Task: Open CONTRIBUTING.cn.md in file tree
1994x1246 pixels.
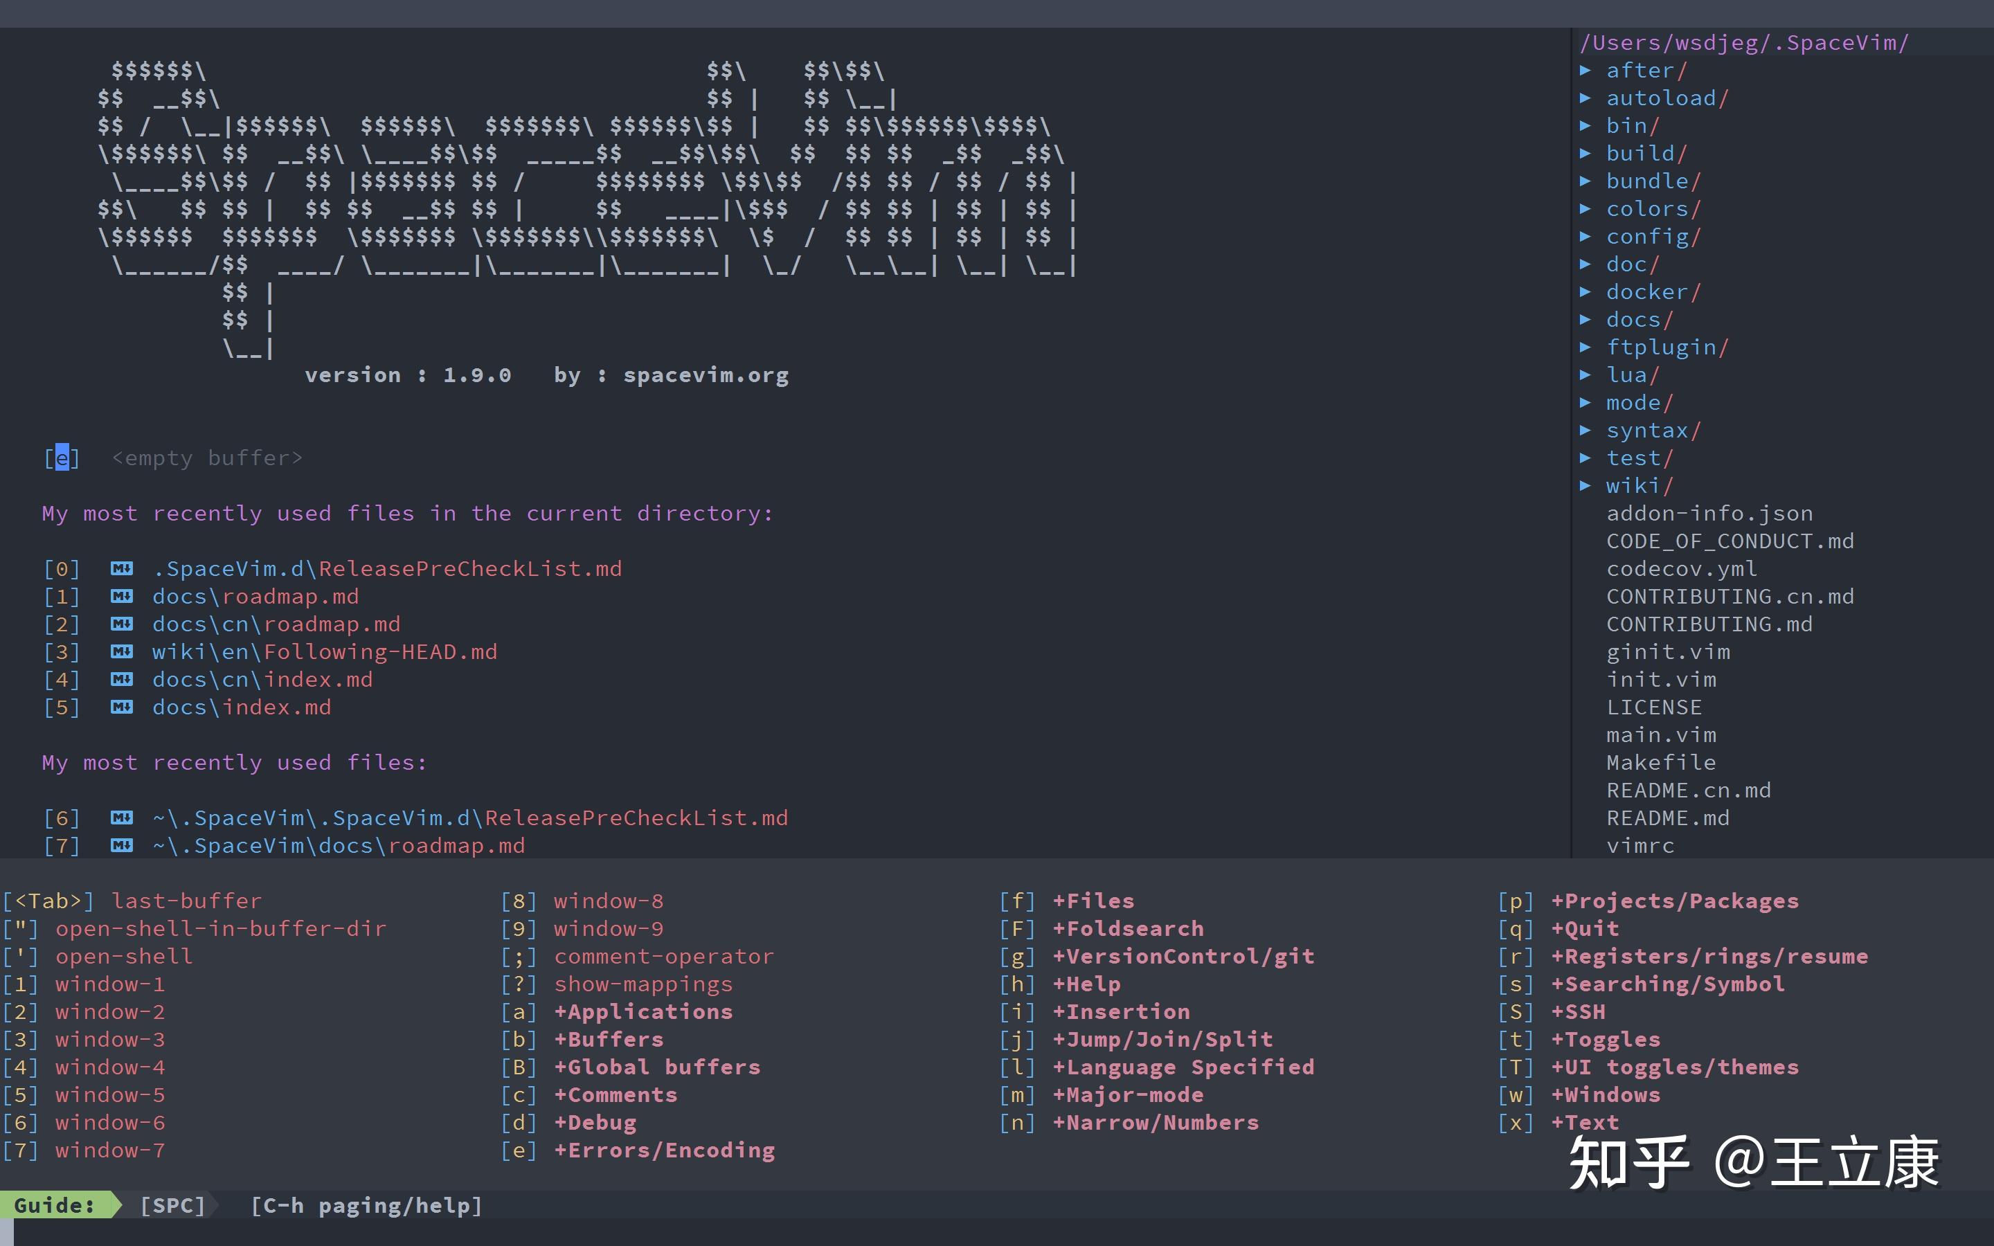Action: (1730, 597)
